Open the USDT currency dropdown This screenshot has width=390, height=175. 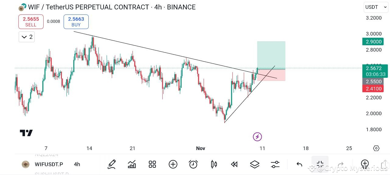point(375,7)
